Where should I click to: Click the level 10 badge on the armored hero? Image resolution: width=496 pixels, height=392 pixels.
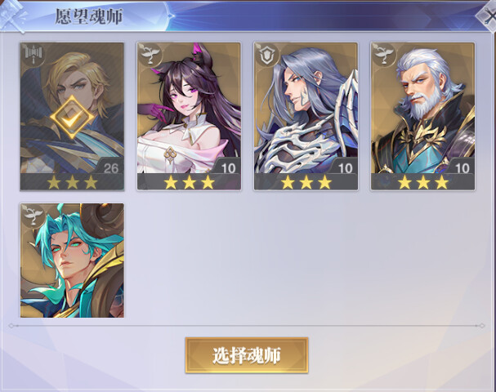(x=344, y=167)
